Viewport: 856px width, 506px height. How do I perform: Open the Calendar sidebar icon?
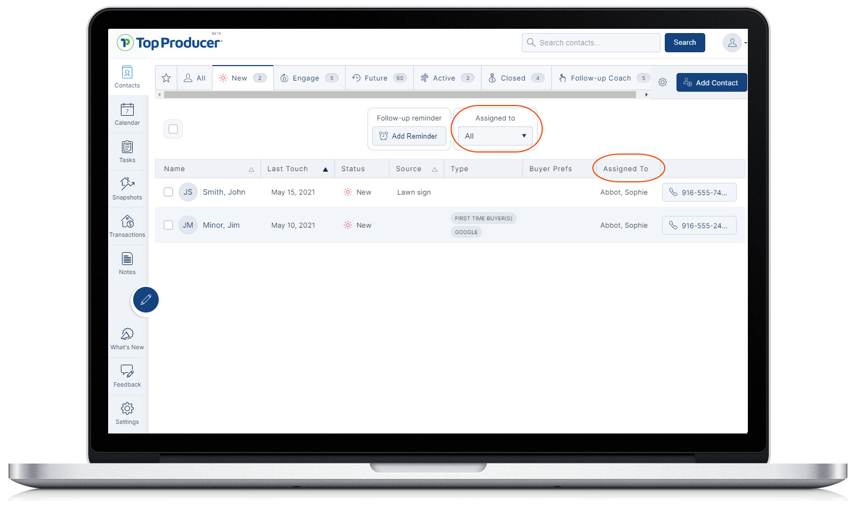click(x=127, y=115)
